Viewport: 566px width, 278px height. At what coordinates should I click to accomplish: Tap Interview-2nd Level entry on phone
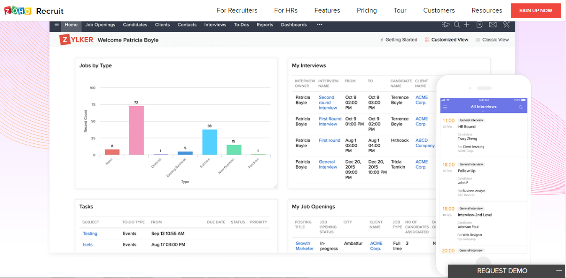click(475, 215)
